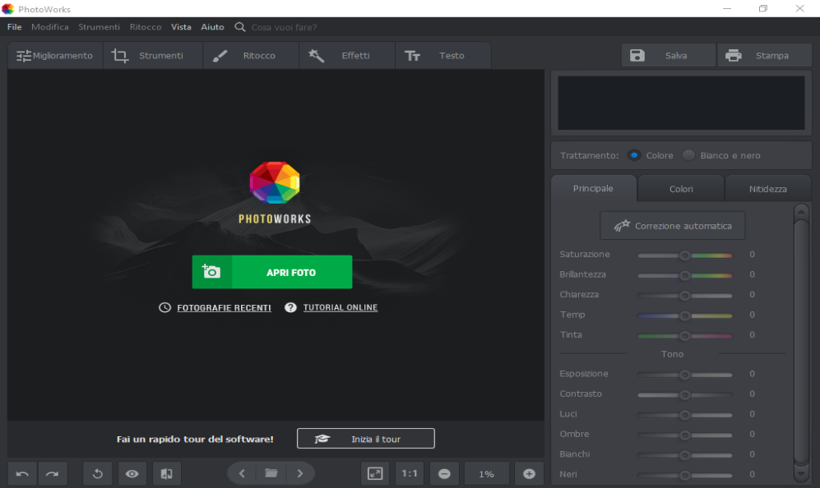Click the adjustments panel scrollbar thumb

pyautogui.click(x=801, y=343)
